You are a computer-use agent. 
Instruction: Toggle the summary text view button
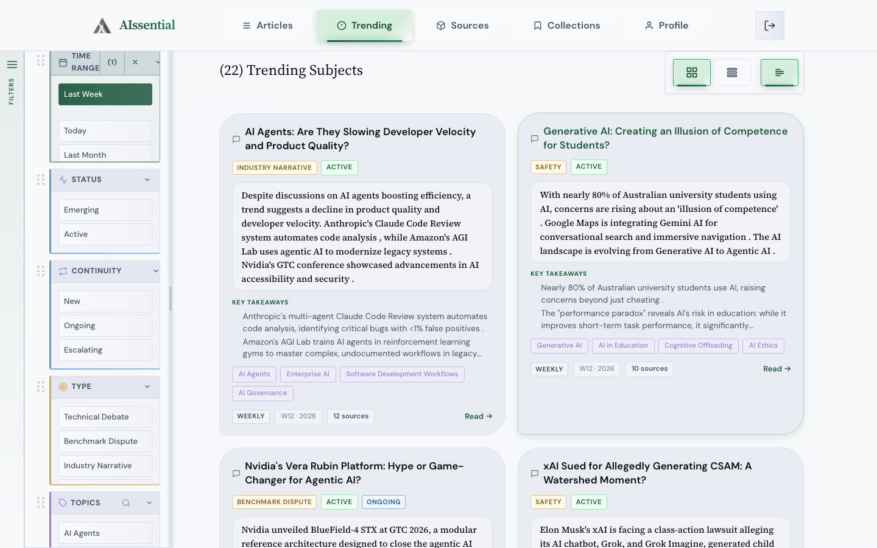(x=780, y=72)
